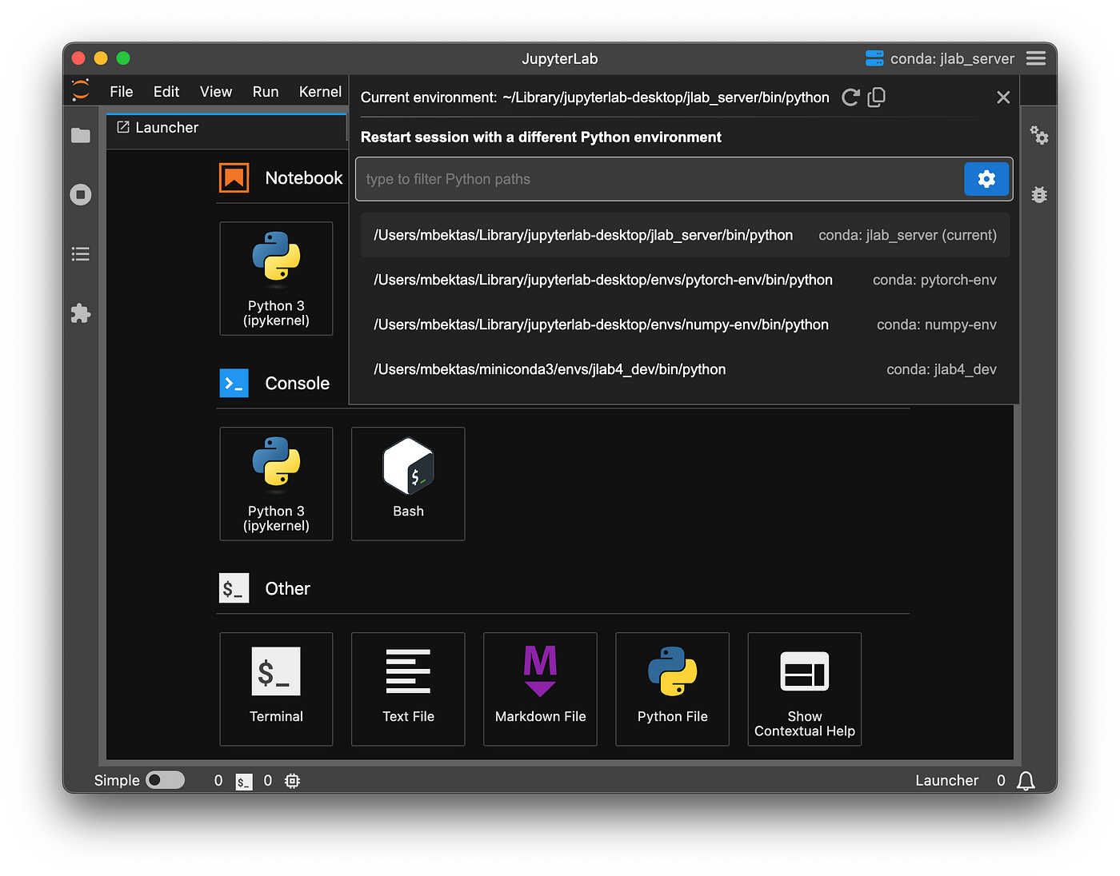Open the Kernel menu
Screen dimensions: 1120x876
pos(320,92)
